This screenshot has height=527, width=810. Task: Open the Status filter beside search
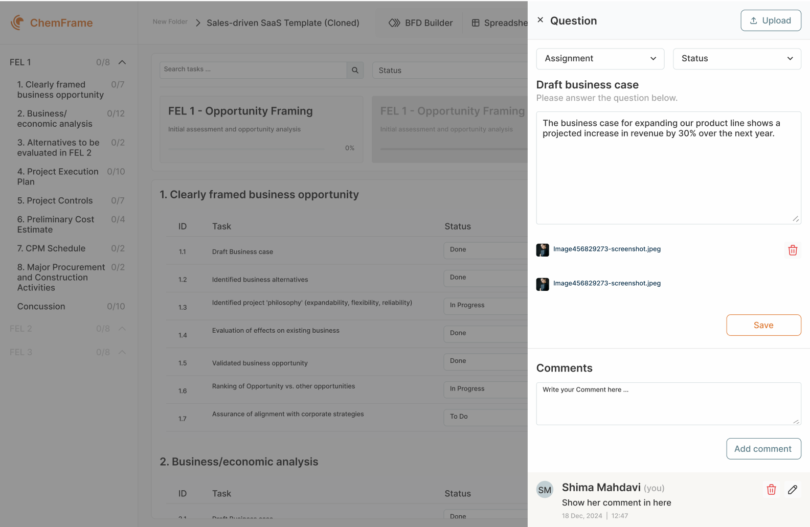tap(450, 71)
